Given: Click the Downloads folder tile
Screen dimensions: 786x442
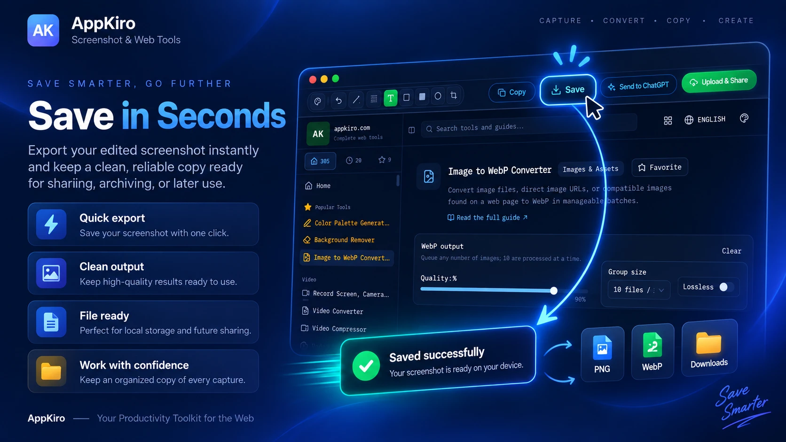Looking at the screenshot, I should click(x=709, y=348).
